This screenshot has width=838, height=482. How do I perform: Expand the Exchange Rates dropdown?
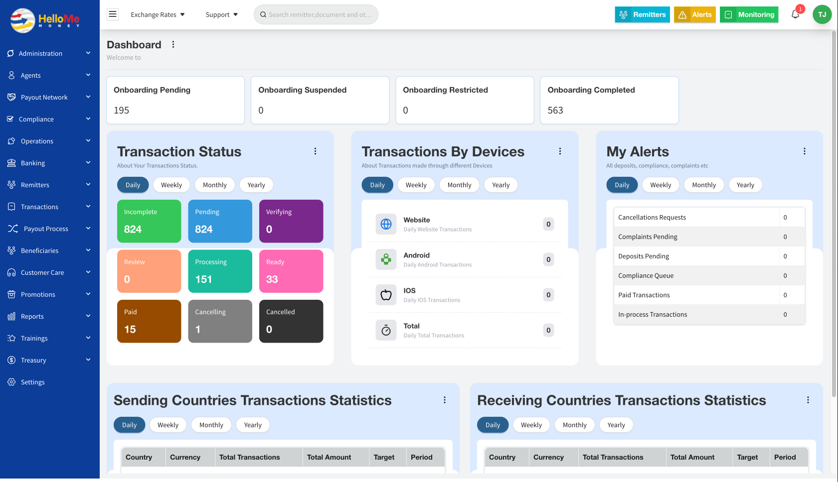pos(157,14)
